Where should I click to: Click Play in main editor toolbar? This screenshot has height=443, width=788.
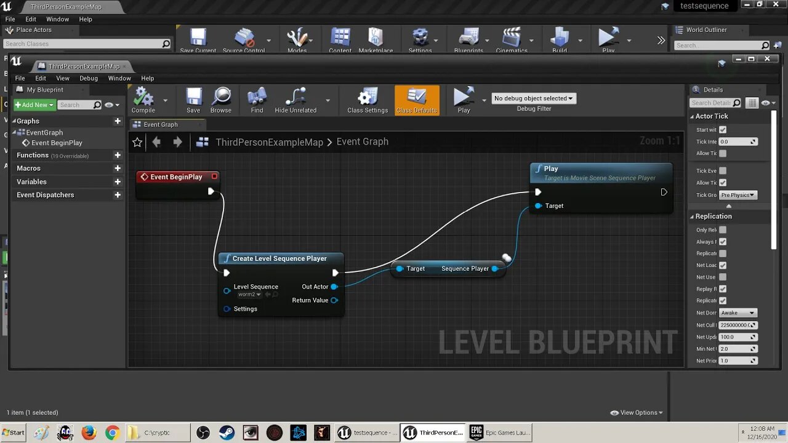pyautogui.click(x=608, y=41)
